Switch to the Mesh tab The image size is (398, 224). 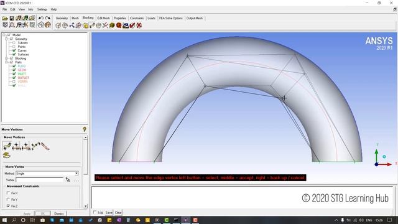75,18
